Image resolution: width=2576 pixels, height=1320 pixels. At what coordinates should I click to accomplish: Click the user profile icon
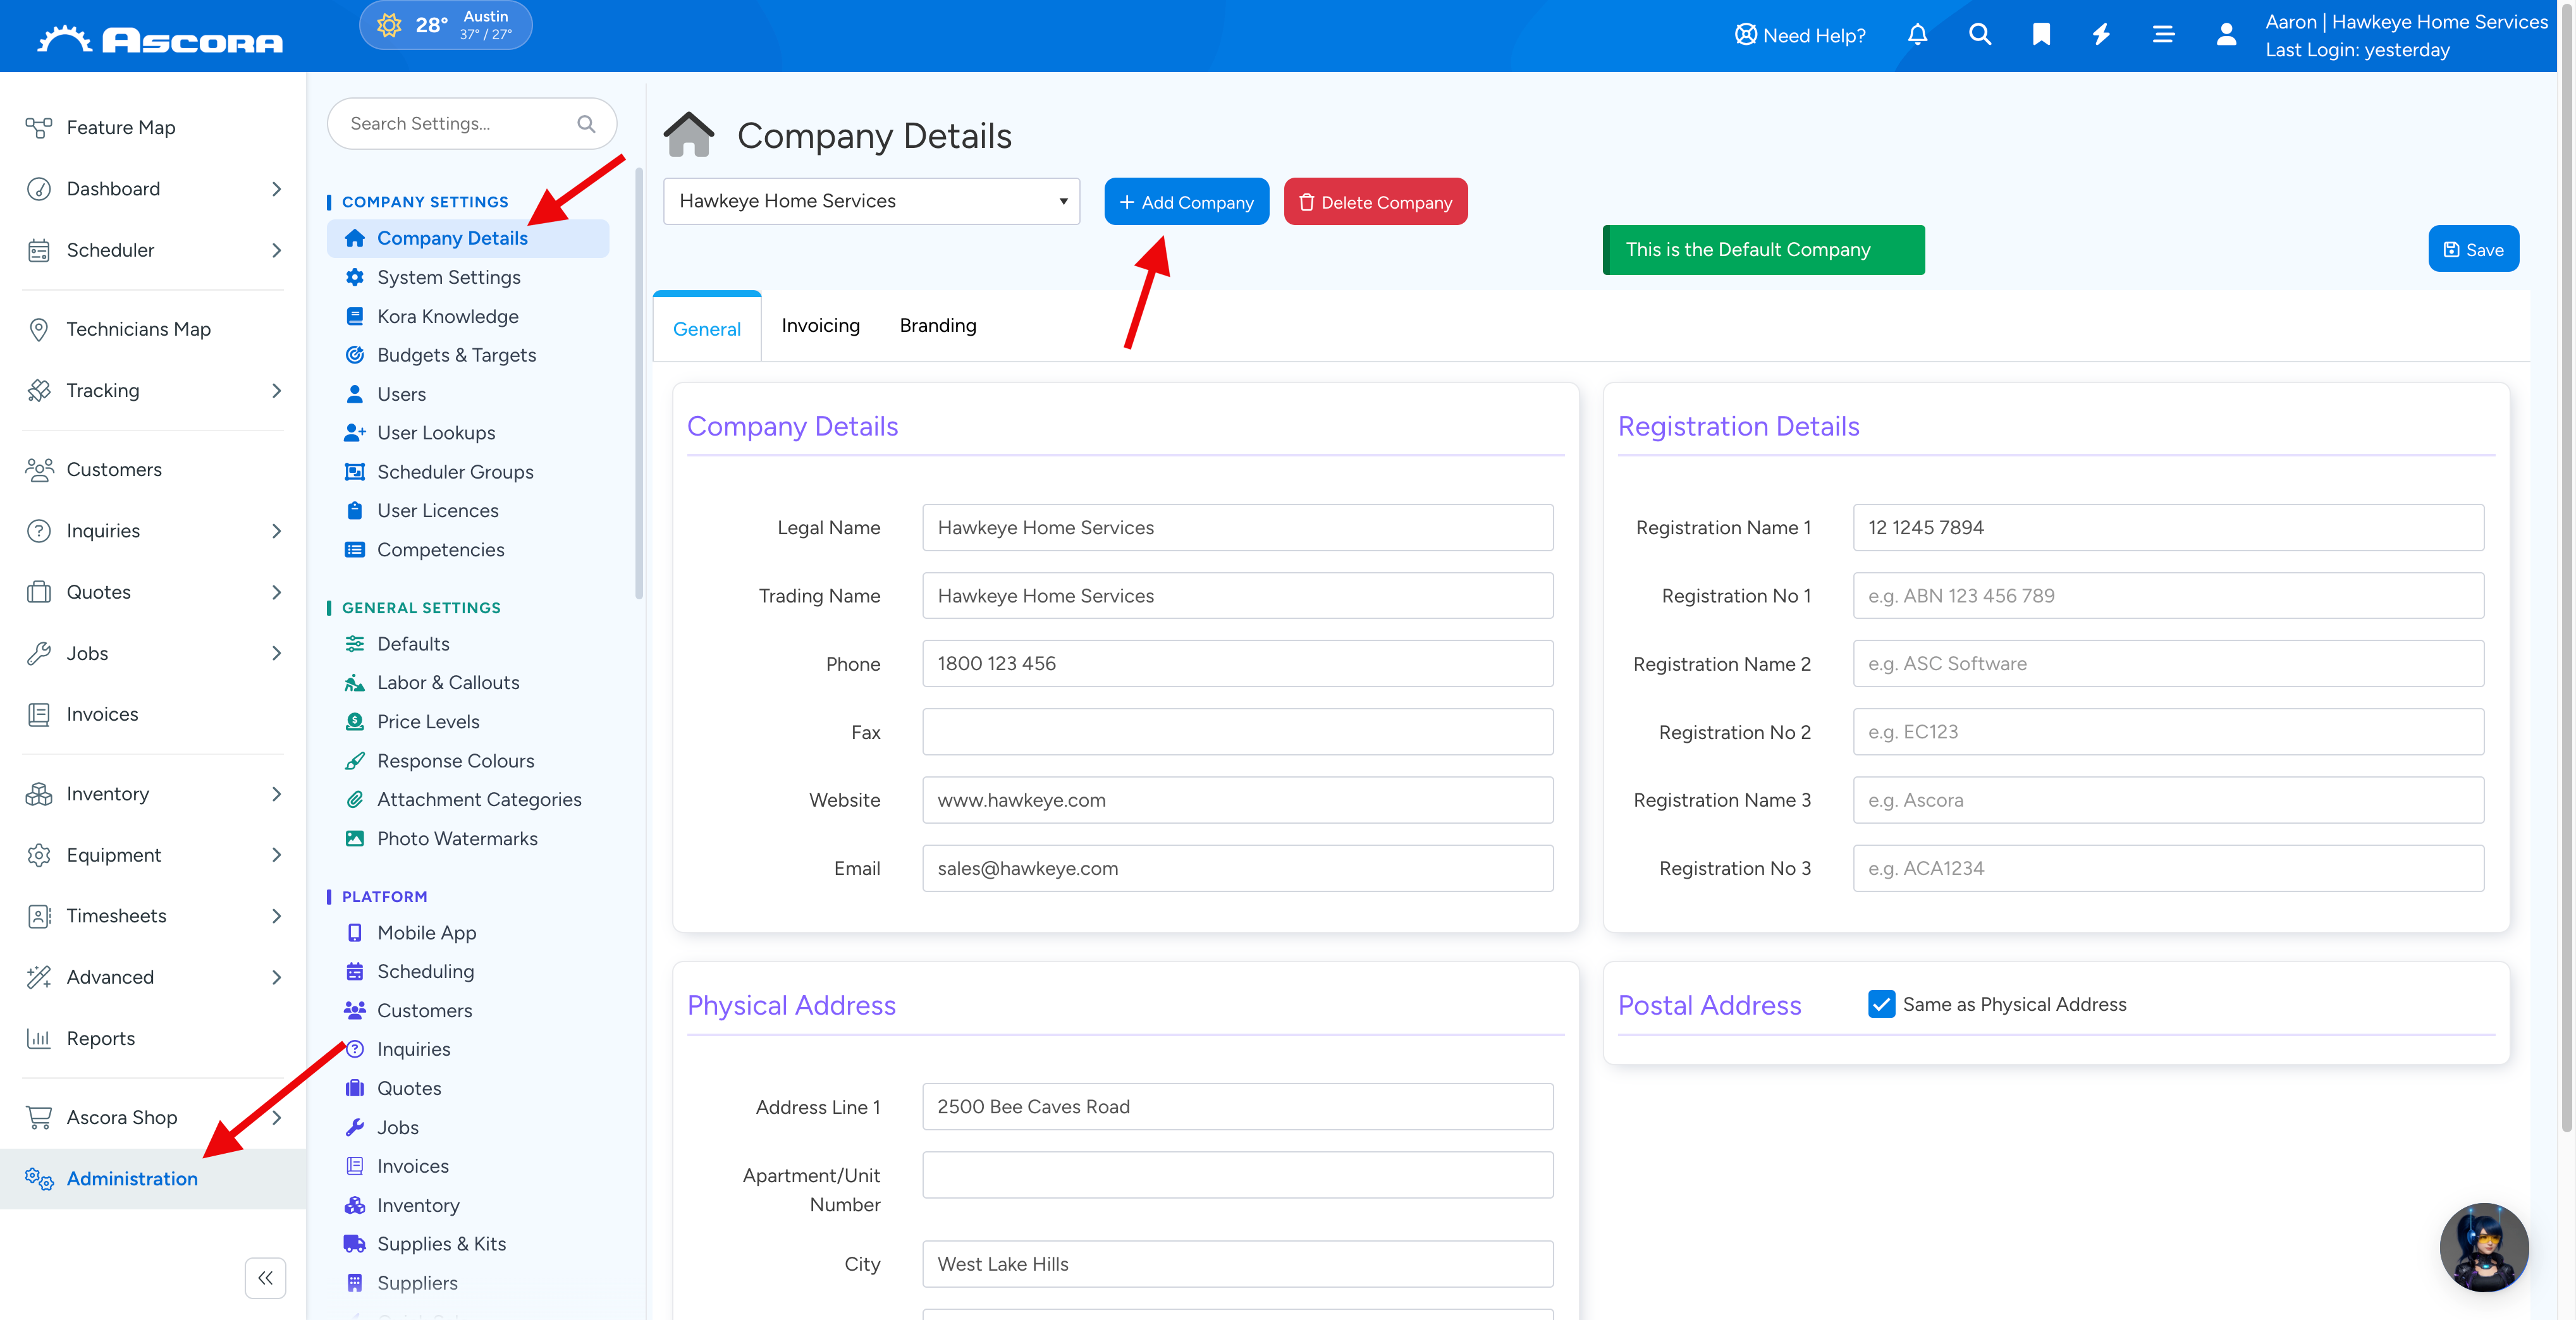(2226, 35)
